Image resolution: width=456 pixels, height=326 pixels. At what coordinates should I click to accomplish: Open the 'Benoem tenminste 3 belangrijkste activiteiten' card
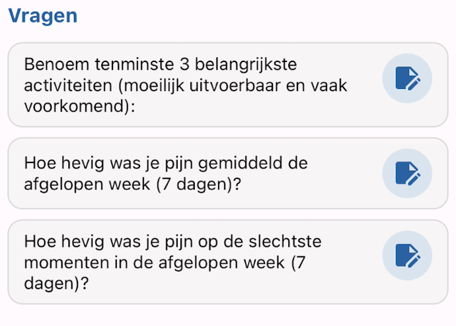[x=228, y=84]
